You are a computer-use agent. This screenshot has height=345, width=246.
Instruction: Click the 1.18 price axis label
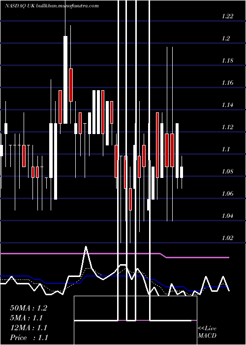(227, 61)
